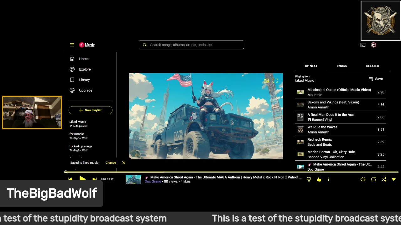Mute the player volume
Image resolution: width=401 pixels, height=225 pixels.
pyautogui.click(x=363, y=179)
